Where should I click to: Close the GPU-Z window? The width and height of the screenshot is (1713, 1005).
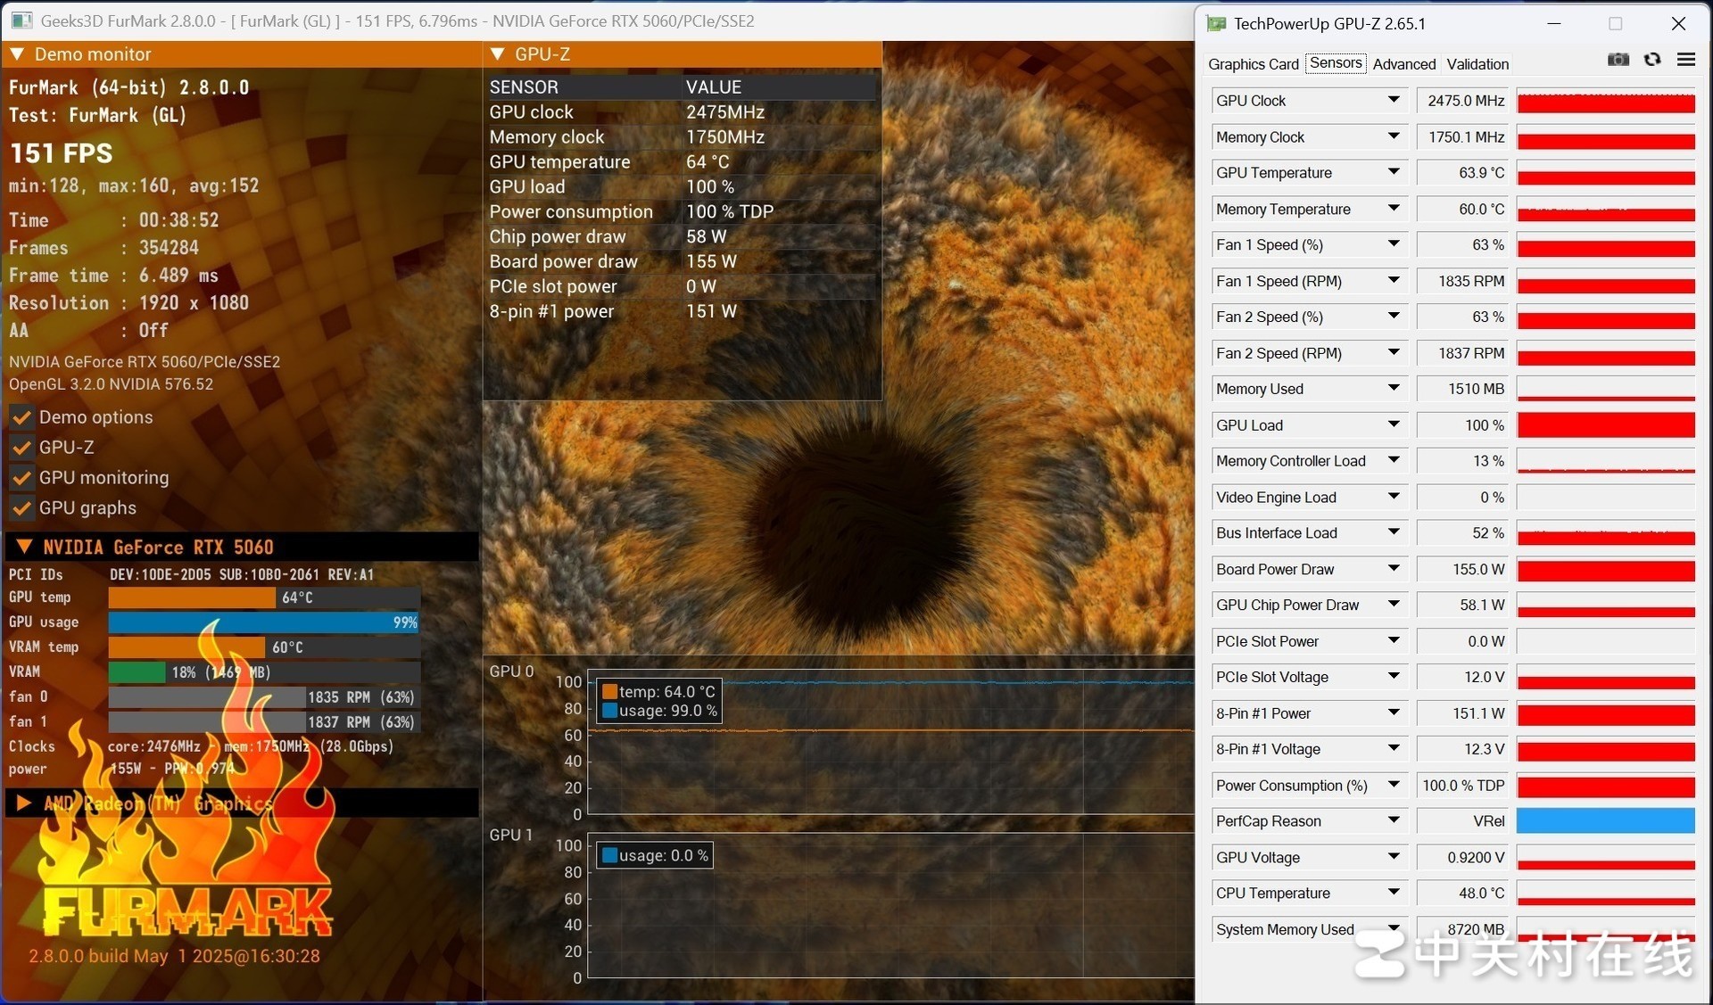pos(1677,23)
